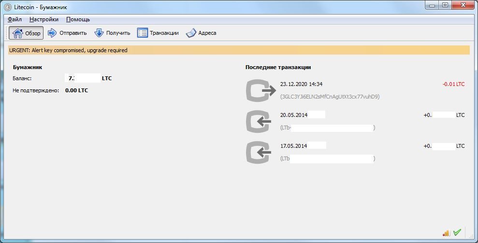
Task: Click the received transaction icon for 17.05.2014
Action: pyautogui.click(x=259, y=153)
